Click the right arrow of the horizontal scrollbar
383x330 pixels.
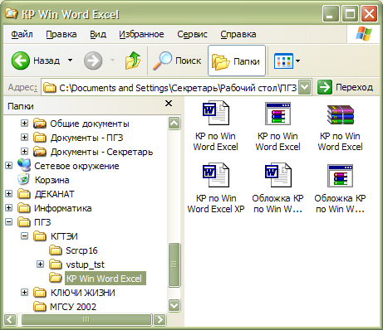click(x=160, y=320)
